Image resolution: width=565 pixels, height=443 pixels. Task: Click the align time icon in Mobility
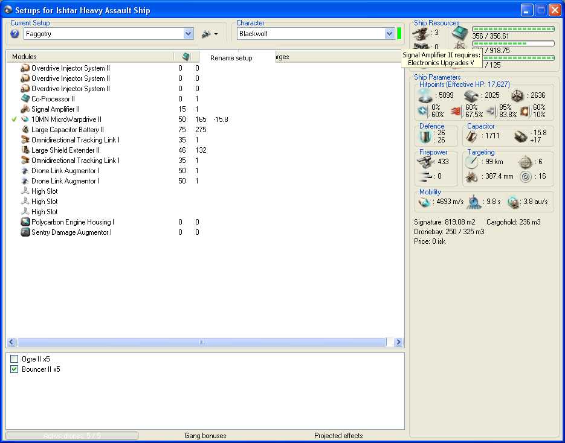point(474,202)
